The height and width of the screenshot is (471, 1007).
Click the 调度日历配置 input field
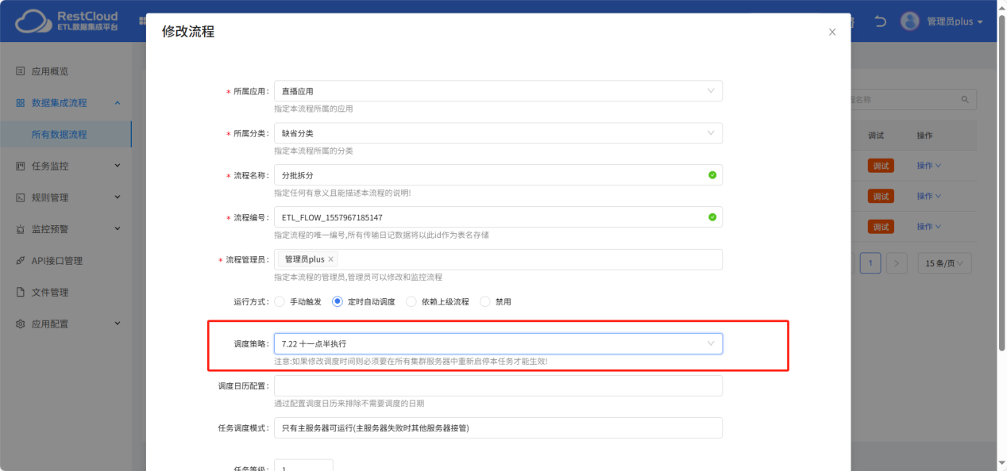pyautogui.click(x=498, y=385)
